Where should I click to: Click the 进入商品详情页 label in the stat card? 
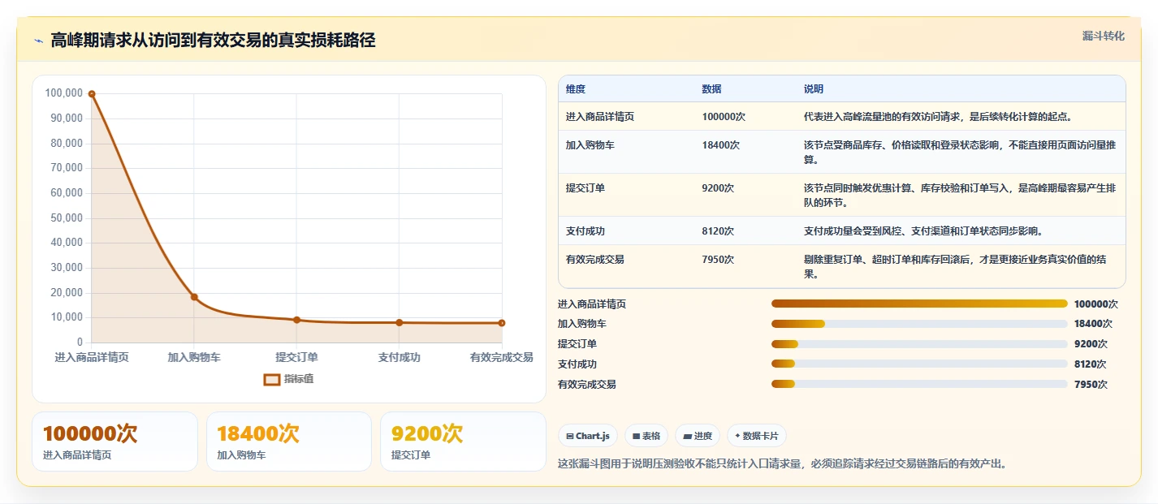point(77,455)
